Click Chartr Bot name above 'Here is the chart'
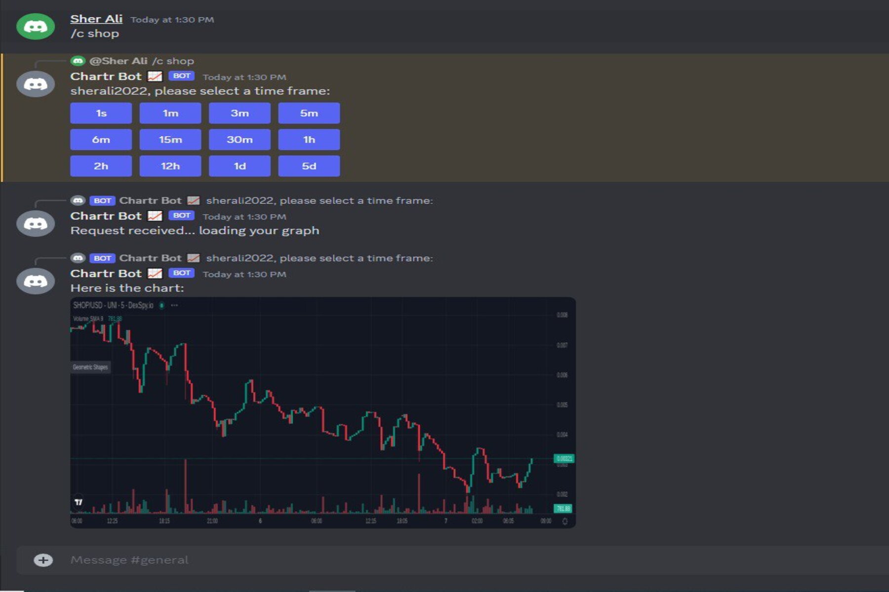Screen dimensions: 889x592 coord(106,273)
